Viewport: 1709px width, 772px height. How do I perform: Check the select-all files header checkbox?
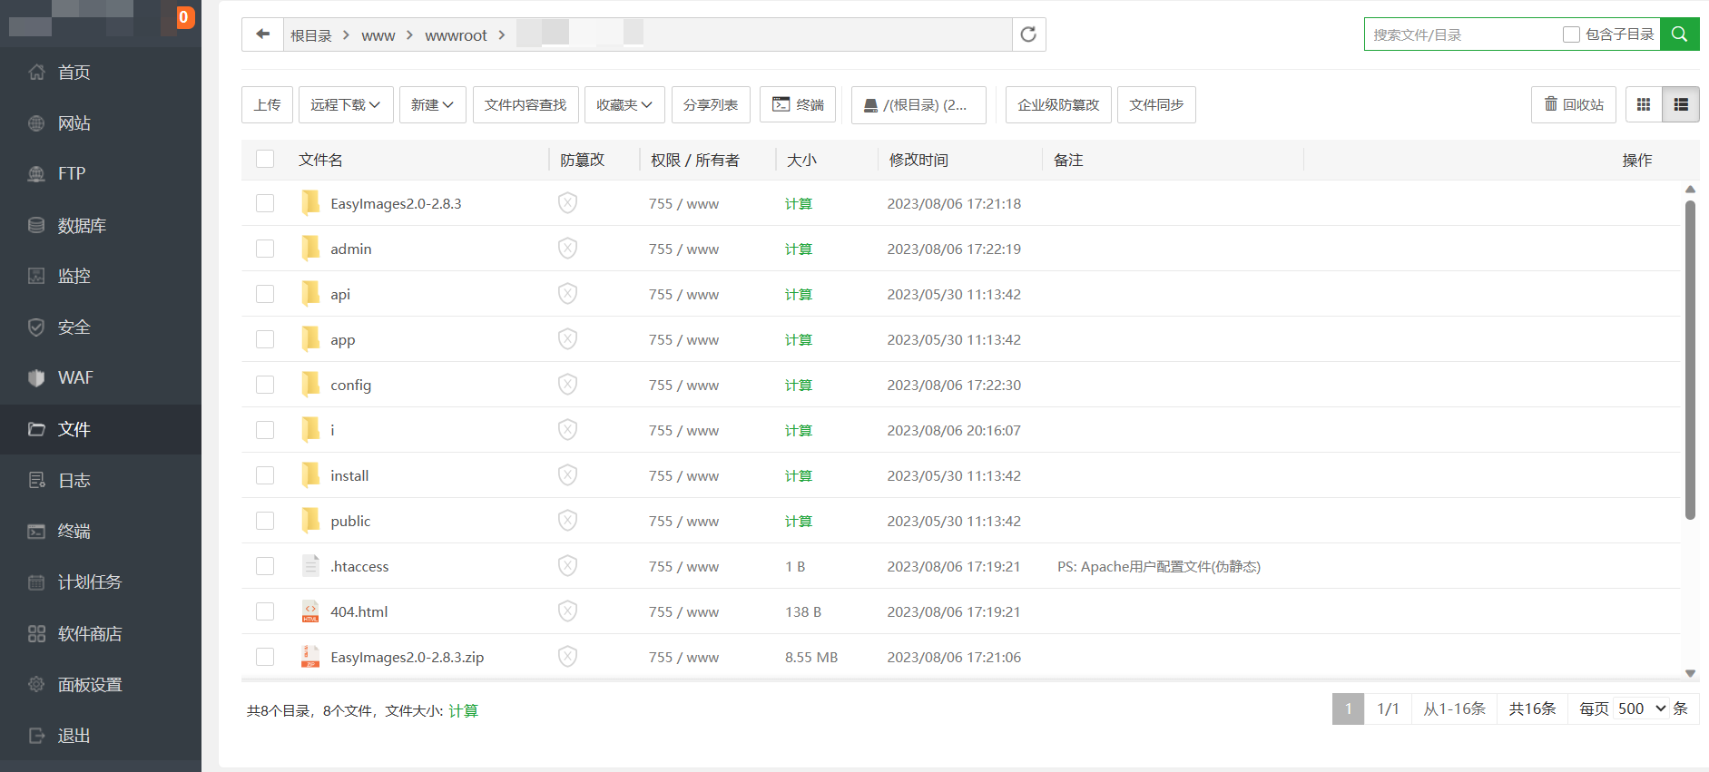(265, 160)
